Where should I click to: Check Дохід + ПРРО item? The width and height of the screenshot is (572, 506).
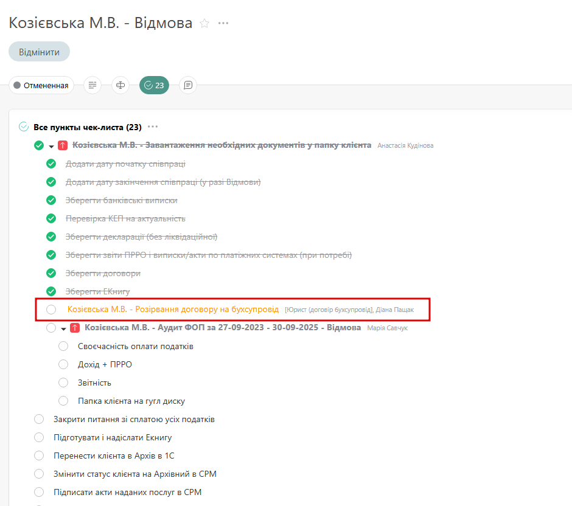[x=63, y=364]
